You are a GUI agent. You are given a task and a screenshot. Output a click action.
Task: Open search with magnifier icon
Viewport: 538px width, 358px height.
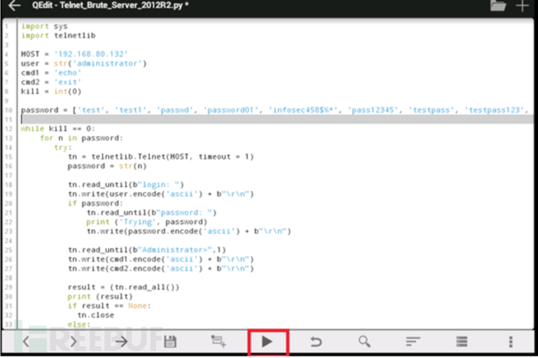coord(364,342)
